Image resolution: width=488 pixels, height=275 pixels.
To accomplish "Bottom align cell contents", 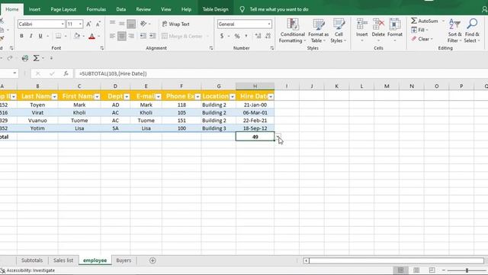I will 131,24.
